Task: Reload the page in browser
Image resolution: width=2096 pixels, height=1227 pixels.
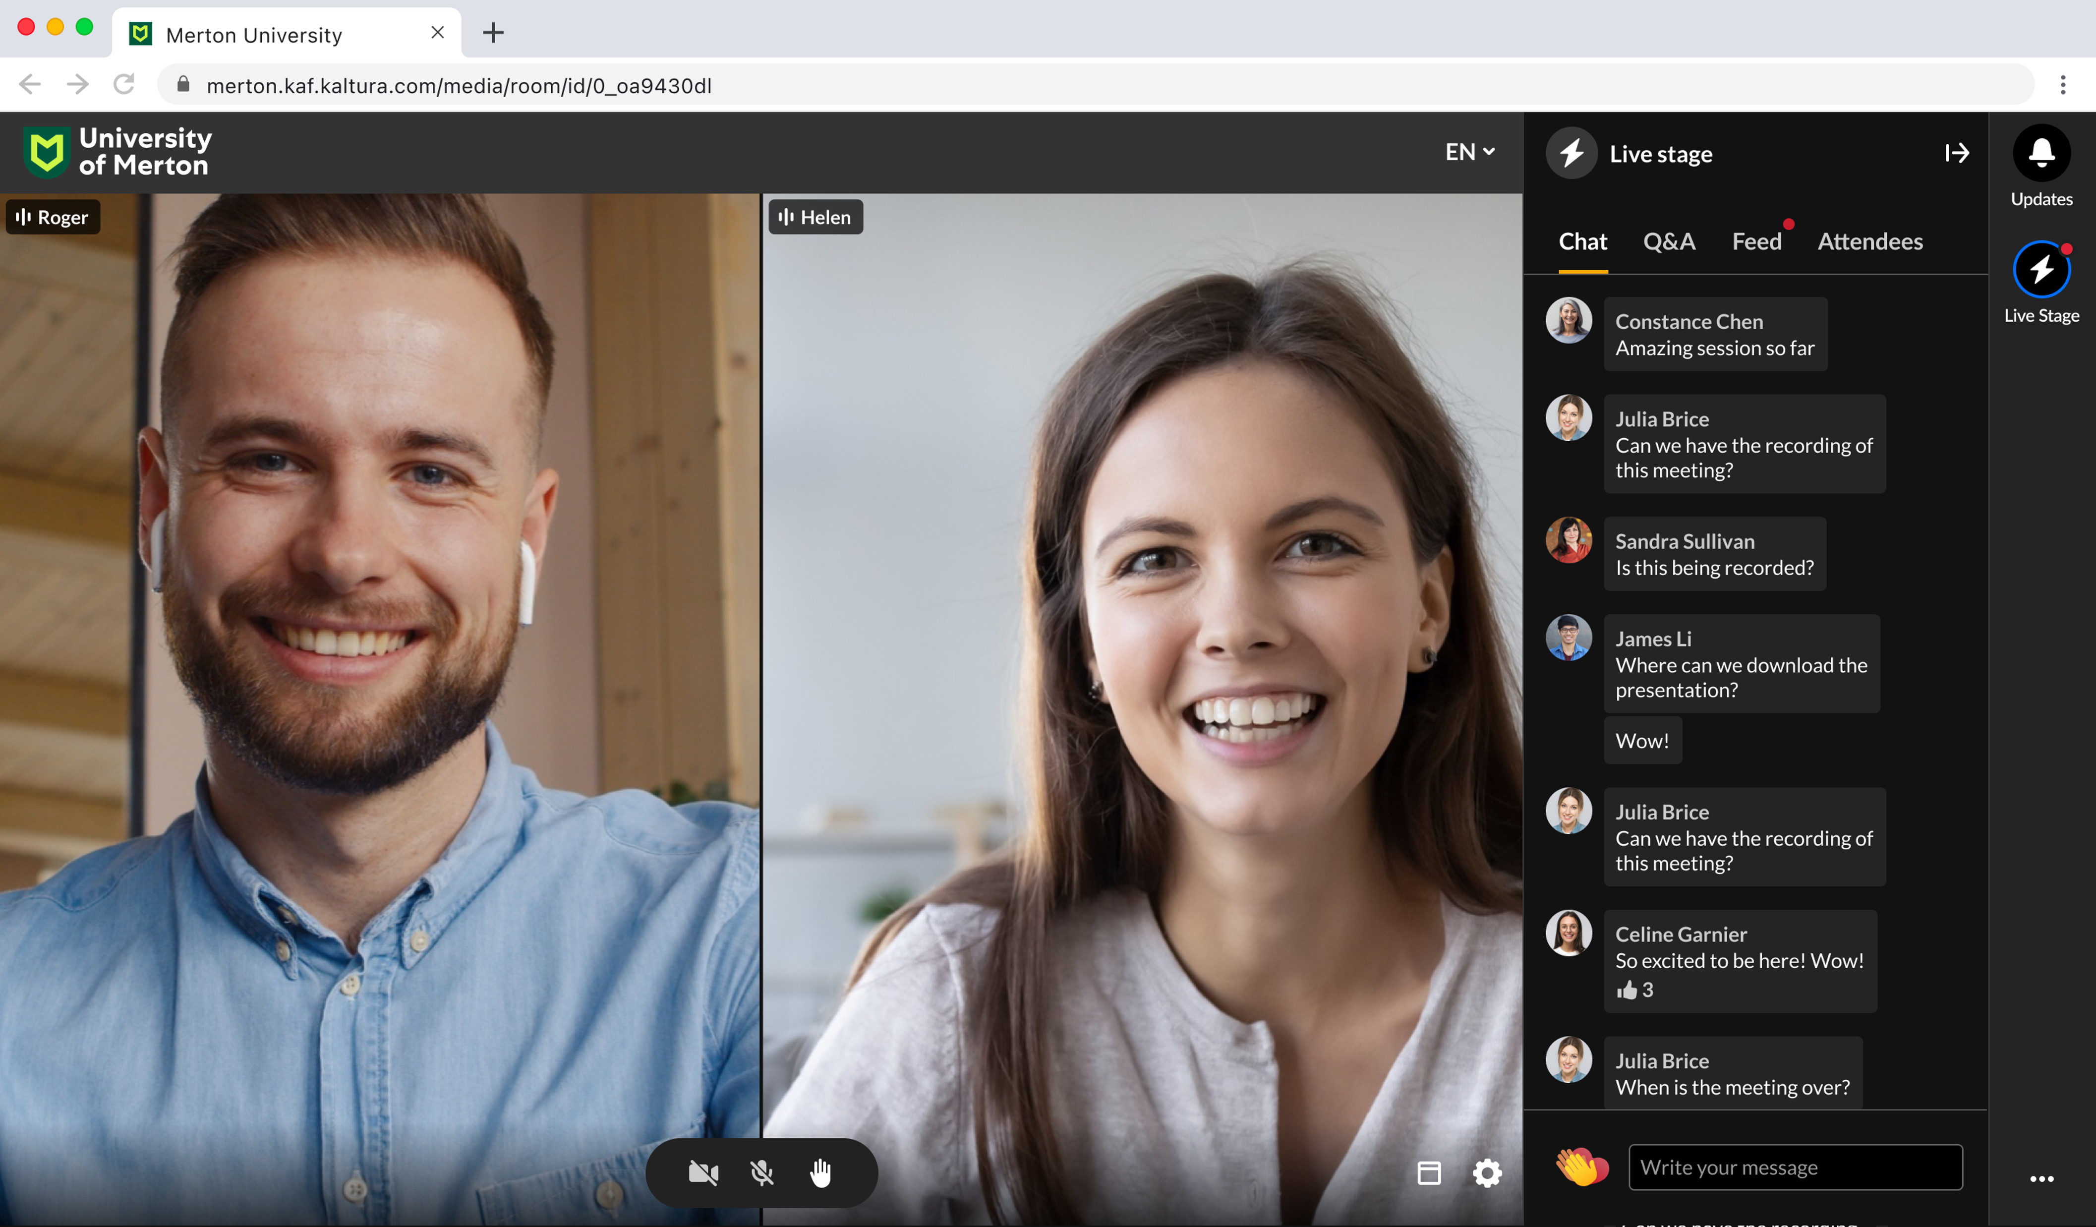Action: (124, 85)
